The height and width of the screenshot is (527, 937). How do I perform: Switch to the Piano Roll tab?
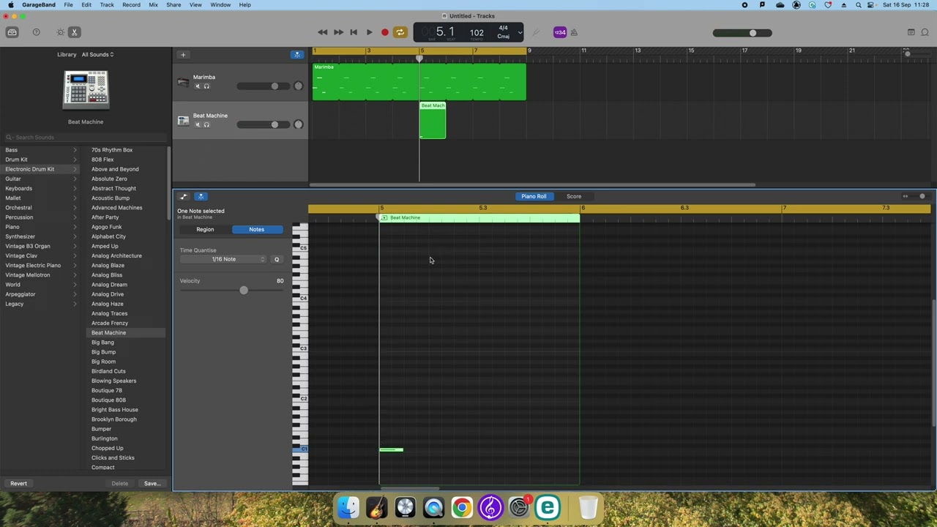[x=534, y=196]
